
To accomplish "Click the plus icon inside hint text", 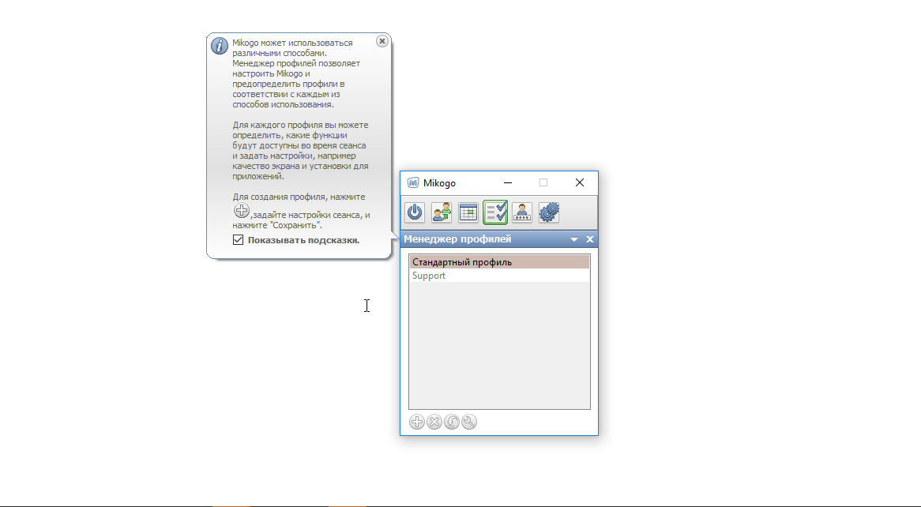I will tap(242, 211).
